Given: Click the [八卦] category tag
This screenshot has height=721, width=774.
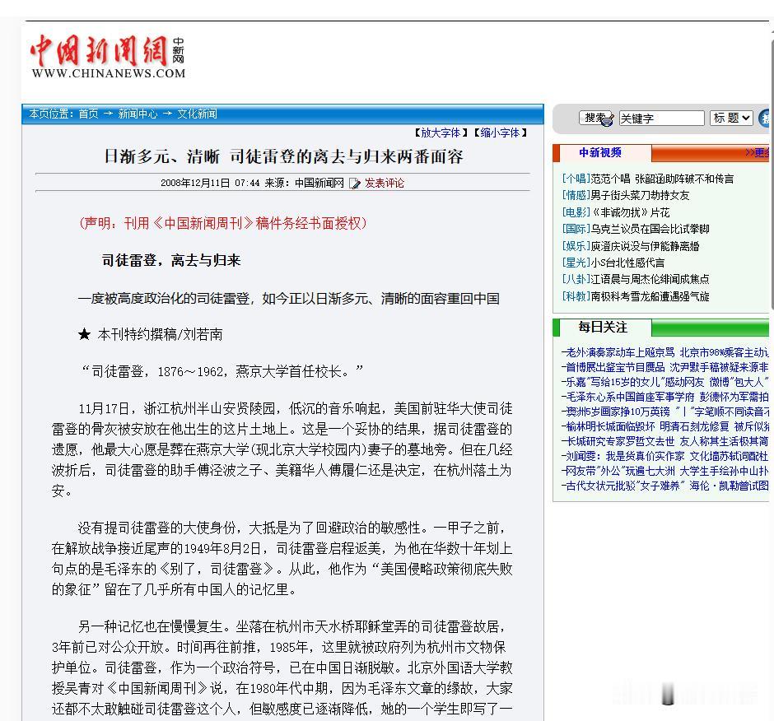Looking at the screenshot, I should [576, 279].
